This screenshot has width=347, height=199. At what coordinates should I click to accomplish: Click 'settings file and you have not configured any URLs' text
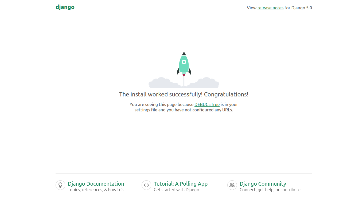pyautogui.click(x=184, y=110)
